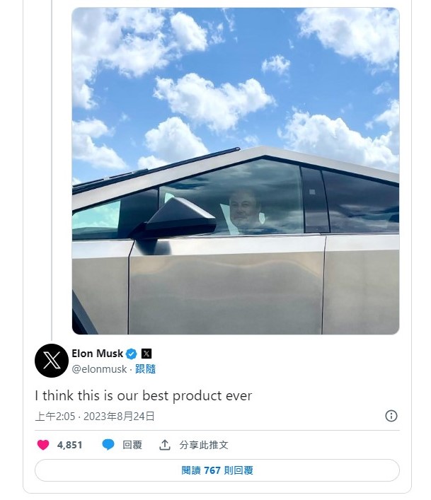The image size is (431, 500).
Task: Like the tweet with the heart icon
Action: tap(43, 445)
